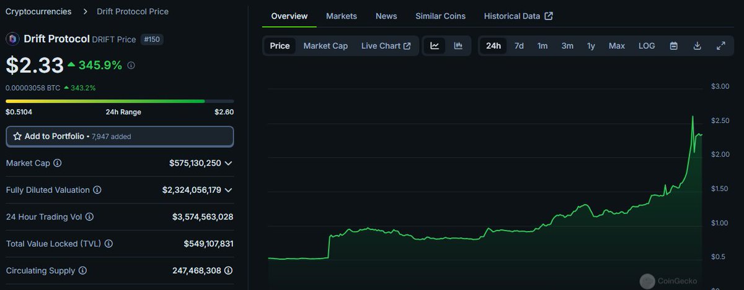The height and width of the screenshot is (290, 744).
Task: Click the $3,574,563,028 trading volume value
Action: coord(203,217)
